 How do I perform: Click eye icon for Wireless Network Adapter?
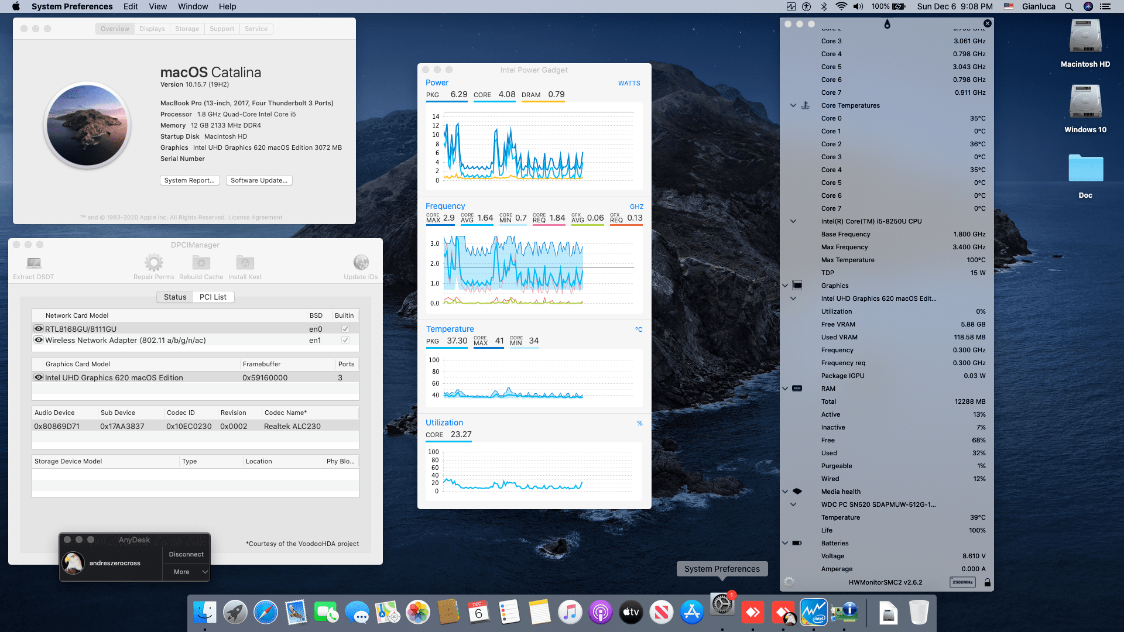(39, 340)
